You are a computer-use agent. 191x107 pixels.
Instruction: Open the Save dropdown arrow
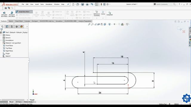click(85, 4)
